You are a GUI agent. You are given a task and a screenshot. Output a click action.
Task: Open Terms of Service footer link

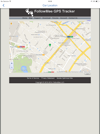33,78
